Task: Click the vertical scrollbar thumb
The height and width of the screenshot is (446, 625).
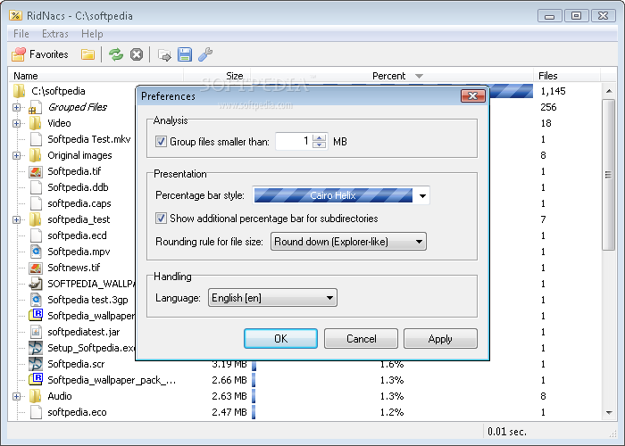Action: pyautogui.click(x=608, y=175)
